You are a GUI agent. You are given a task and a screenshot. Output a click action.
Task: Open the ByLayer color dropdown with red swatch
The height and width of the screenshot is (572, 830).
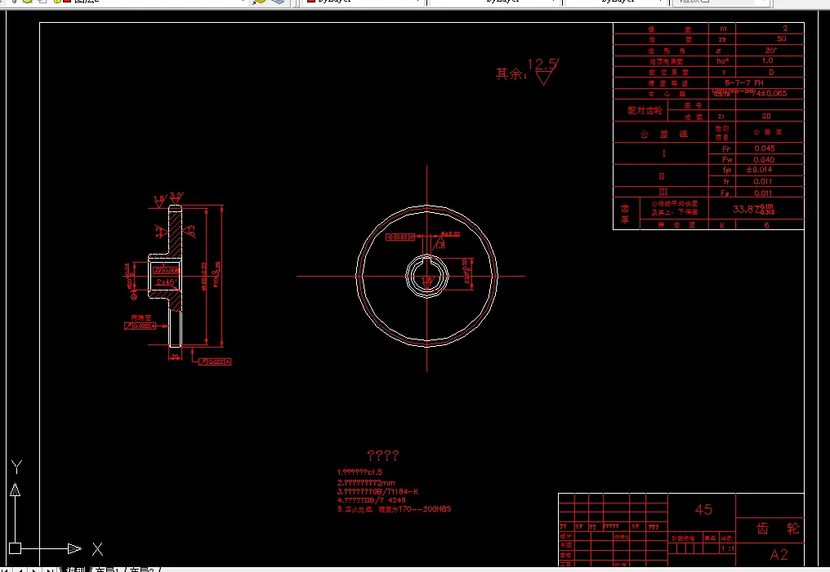[365, 2]
